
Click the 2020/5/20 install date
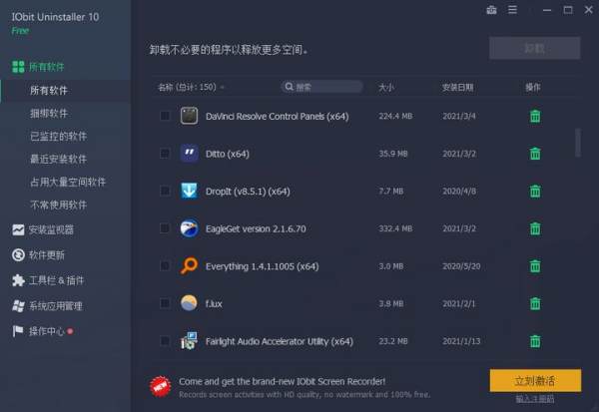461,266
